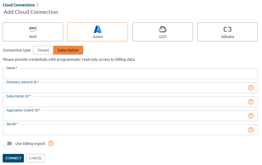This screenshot has width=262, height=165.
Task: Switch connection type to Tenant
Action: [x=43, y=50]
